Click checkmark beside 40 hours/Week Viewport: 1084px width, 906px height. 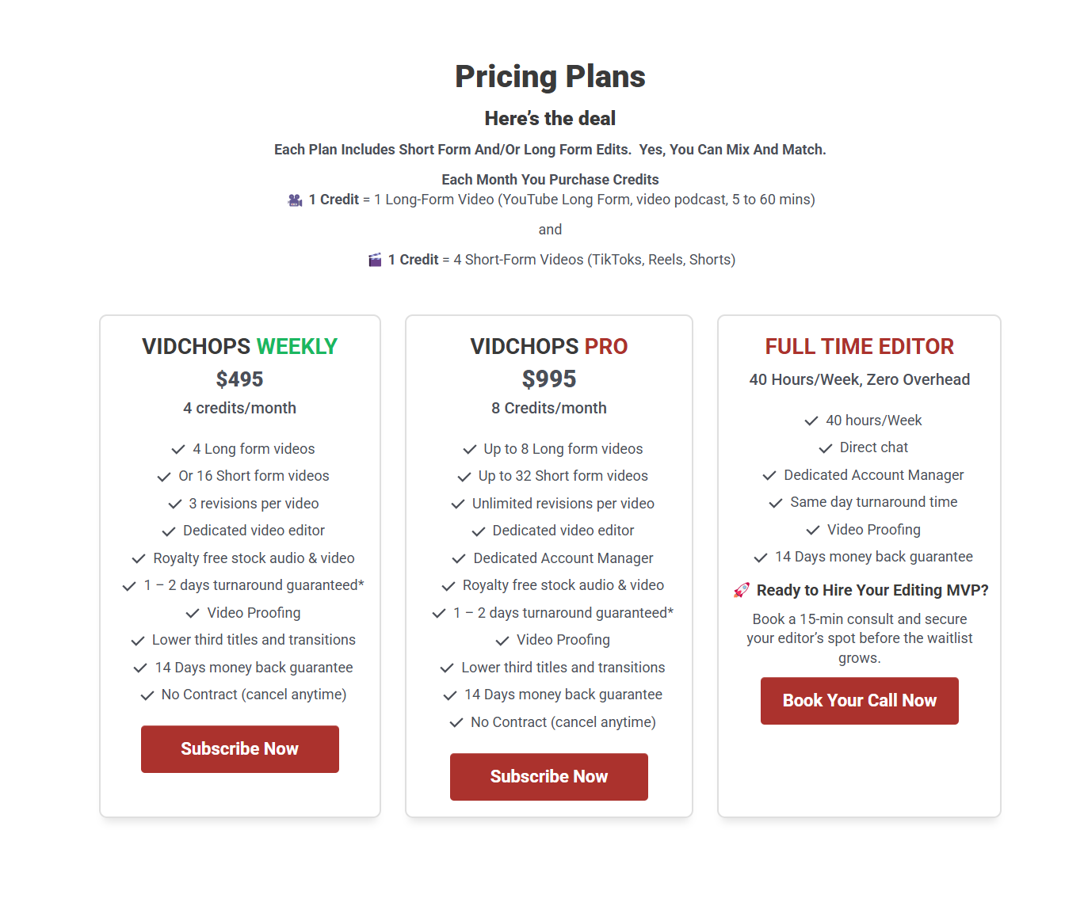811,421
